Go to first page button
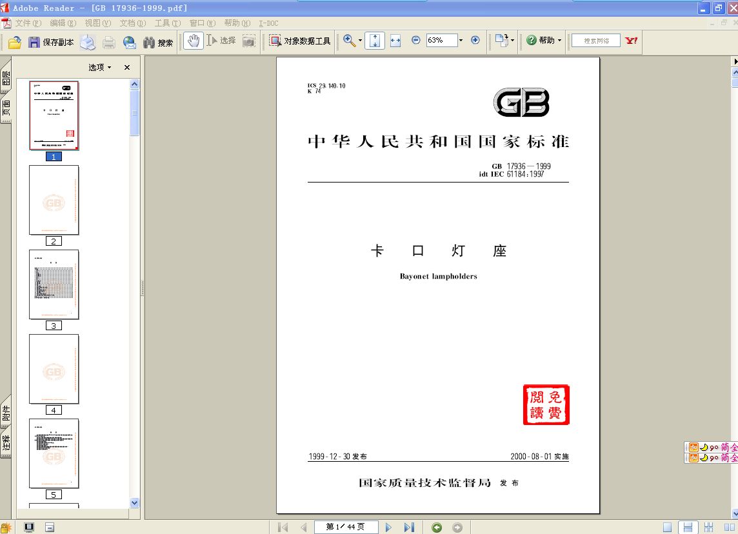The image size is (738, 534). coord(283,528)
